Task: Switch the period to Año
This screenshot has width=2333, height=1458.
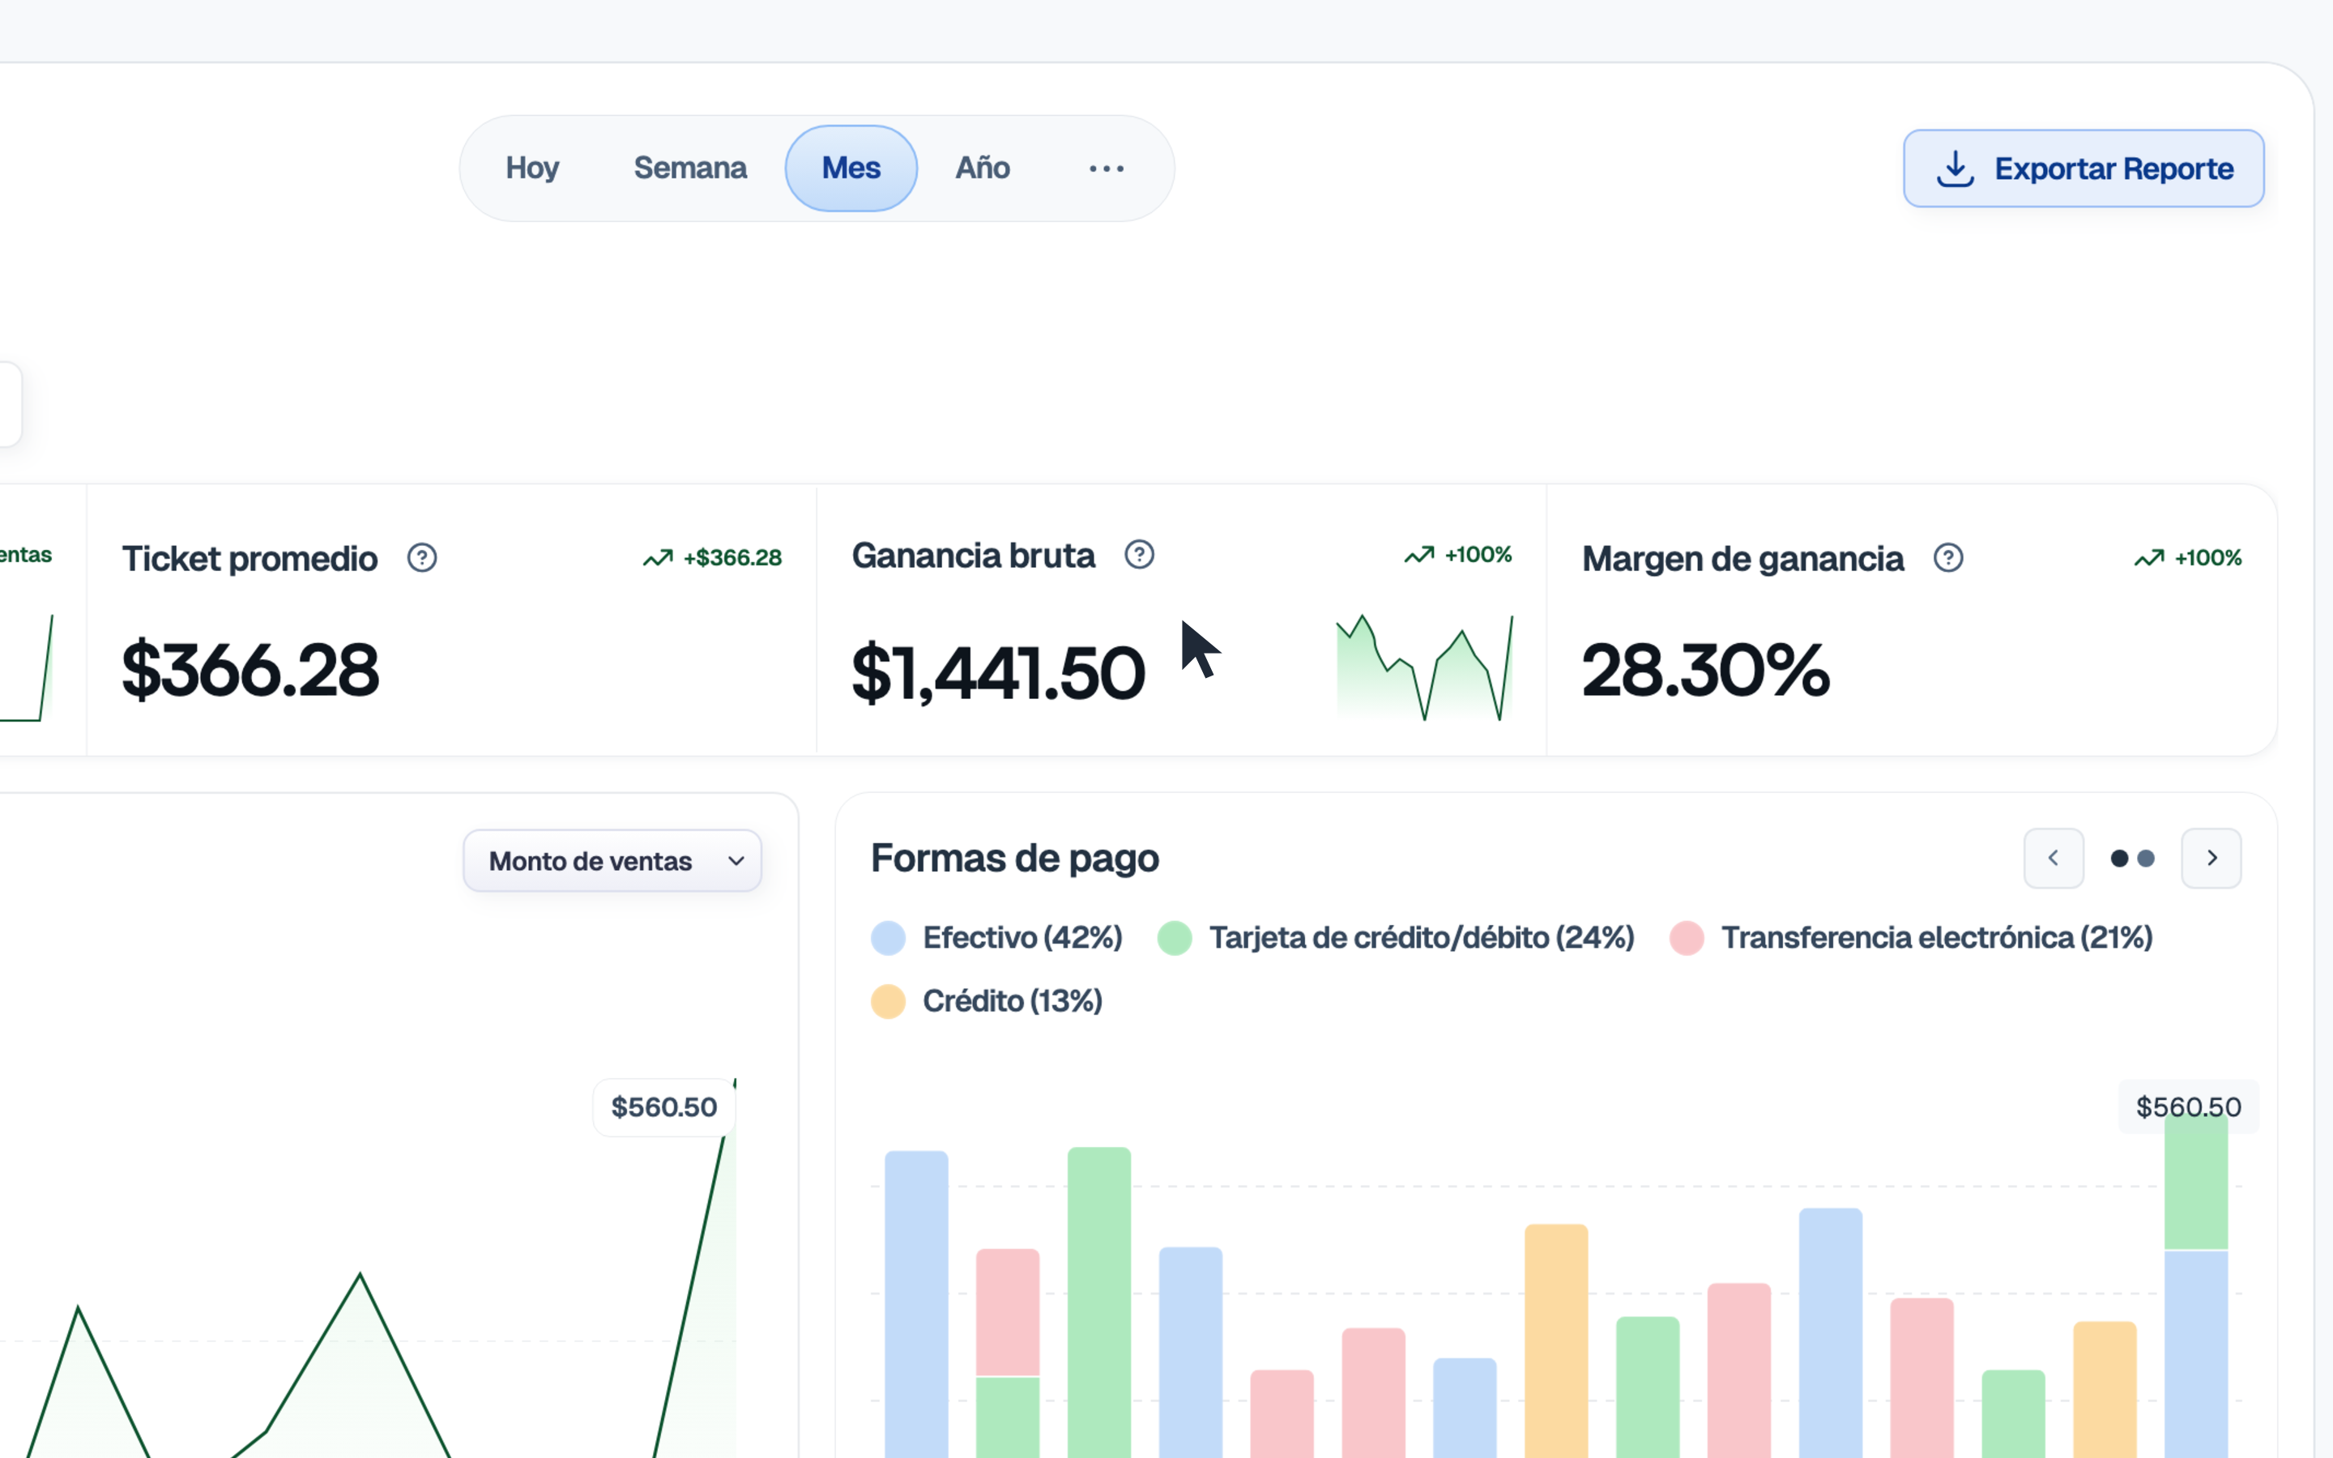Action: [x=983, y=168]
